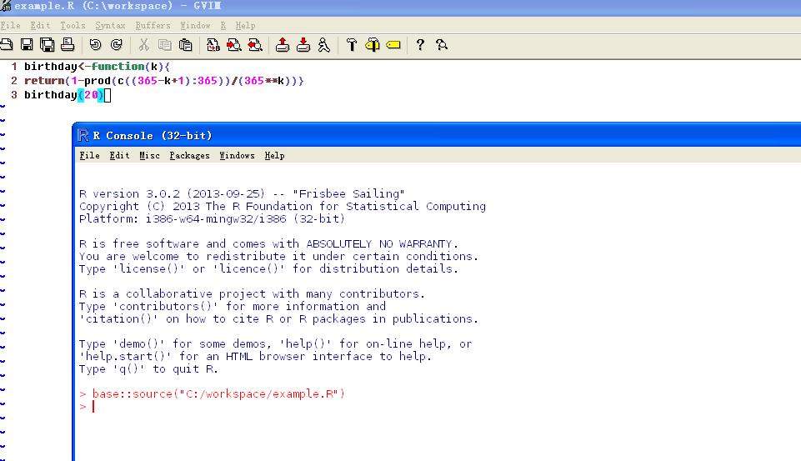Image resolution: width=801 pixels, height=461 pixels.
Task: Click the 'help.start()' console line
Action: tap(255, 357)
